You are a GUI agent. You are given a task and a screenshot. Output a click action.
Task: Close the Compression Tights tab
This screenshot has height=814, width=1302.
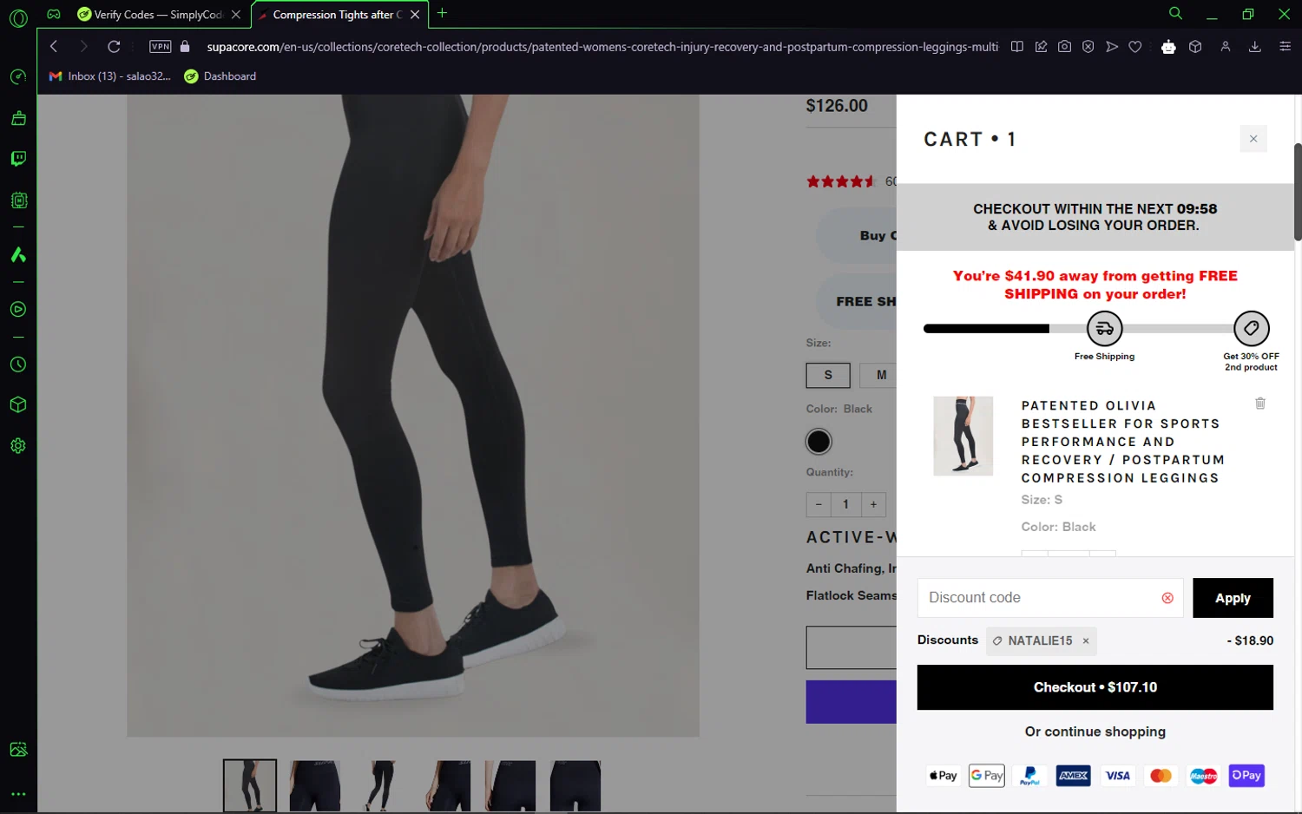[415, 15]
